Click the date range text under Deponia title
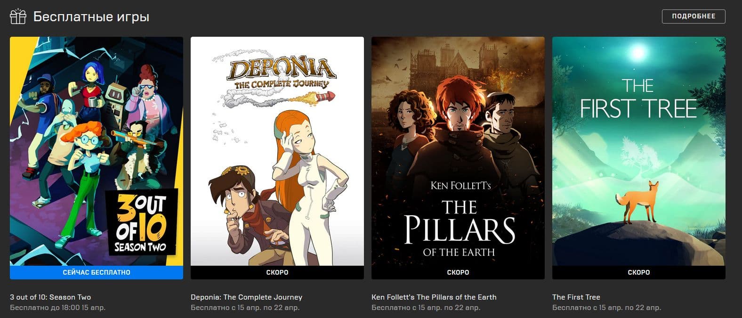Screen dimensions: 742x318 (x=245, y=308)
